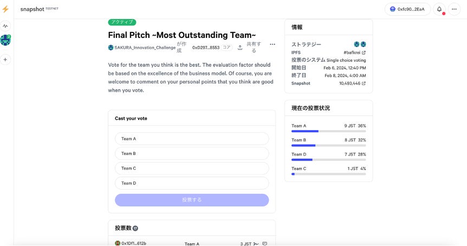Choose Team D as your vote
This screenshot has width=467, height=246.
coord(192,183)
